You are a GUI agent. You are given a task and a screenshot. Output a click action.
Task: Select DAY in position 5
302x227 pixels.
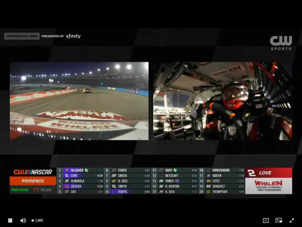click(80, 192)
